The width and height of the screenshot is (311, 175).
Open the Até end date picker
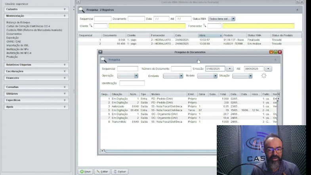click(x=268, y=69)
